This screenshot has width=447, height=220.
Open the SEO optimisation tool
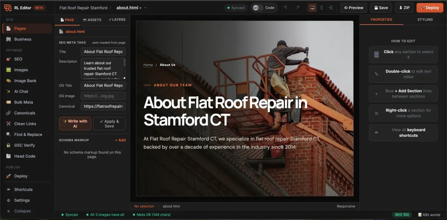tap(27, 59)
